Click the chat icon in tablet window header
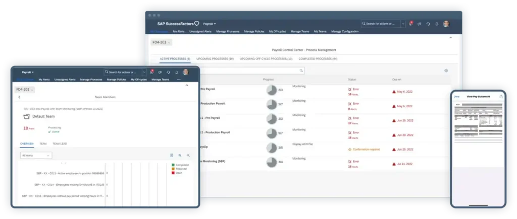517x219 pixels. pyautogui.click(x=160, y=72)
